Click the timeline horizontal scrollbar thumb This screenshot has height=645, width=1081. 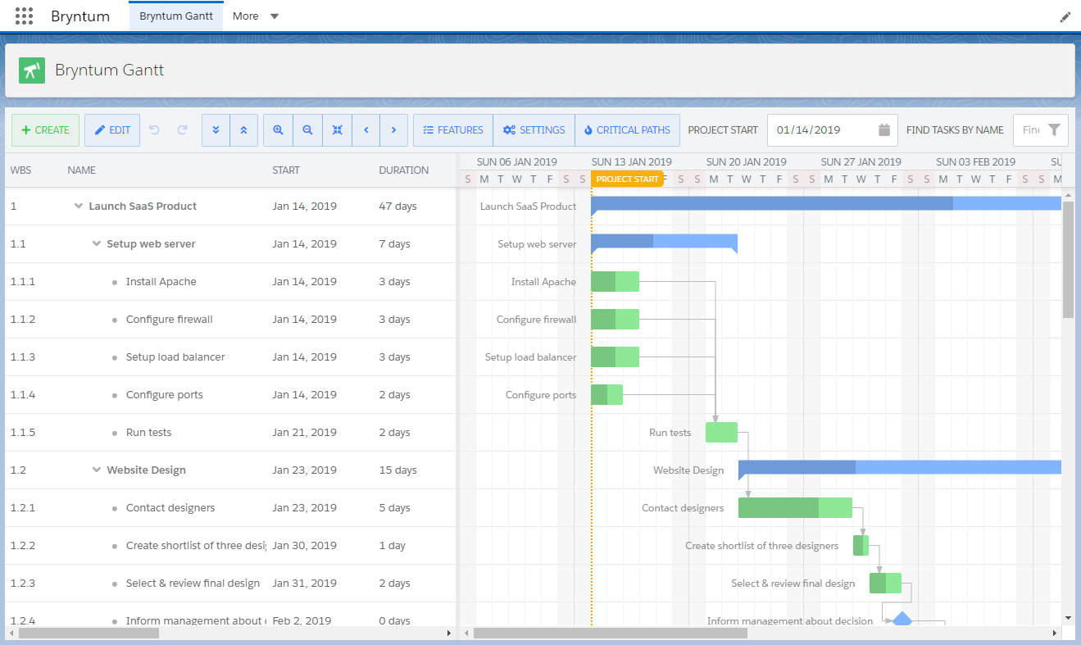(611, 634)
